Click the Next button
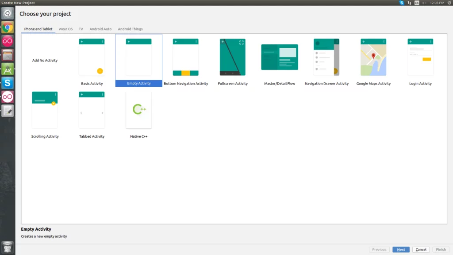Image resolution: width=453 pixels, height=255 pixels. (401, 250)
